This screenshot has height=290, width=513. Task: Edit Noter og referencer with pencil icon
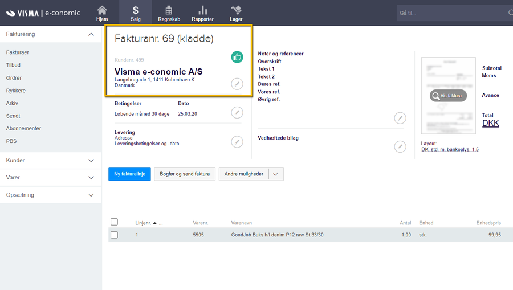pos(400,118)
